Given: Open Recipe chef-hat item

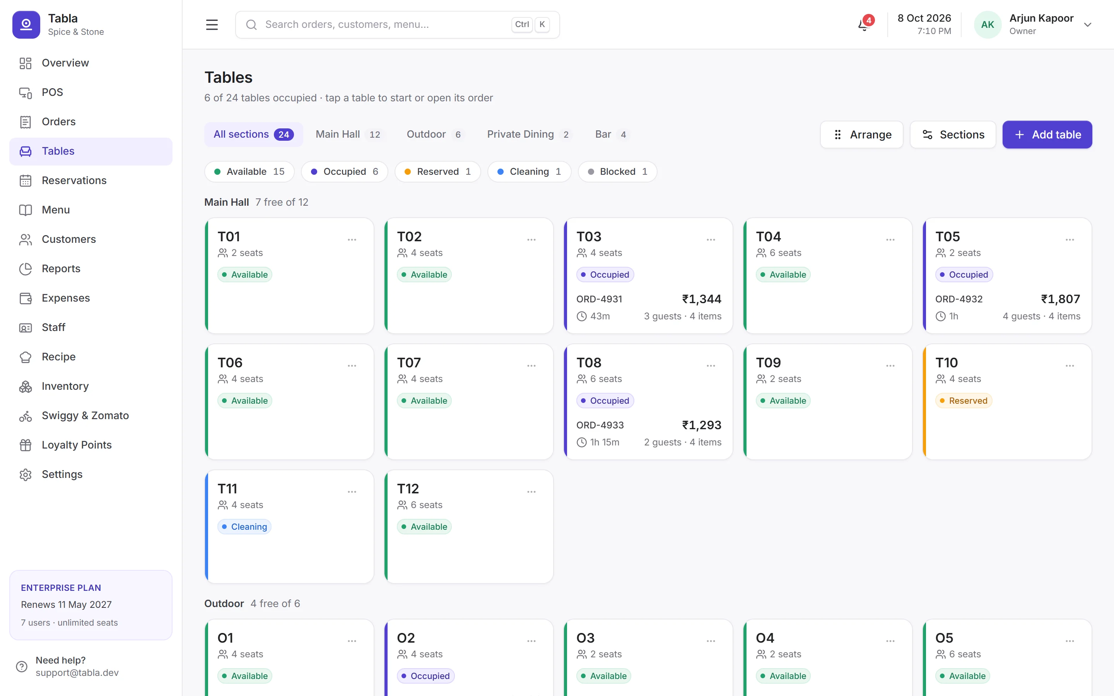Looking at the screenshot, I should coord(91,357).
